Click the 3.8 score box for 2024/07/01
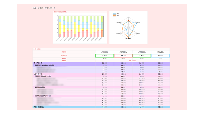This screenshot has height=114, width=203. click(x=104, y=56)
